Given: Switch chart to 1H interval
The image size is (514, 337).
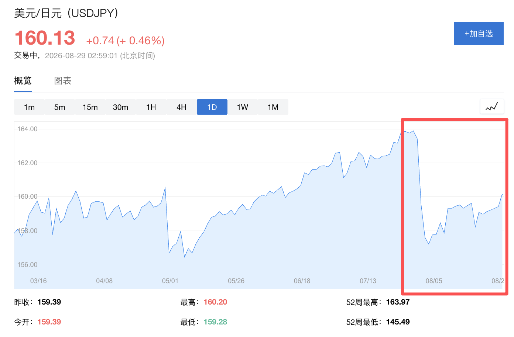Looking at the screenshot, I should 151,107.
